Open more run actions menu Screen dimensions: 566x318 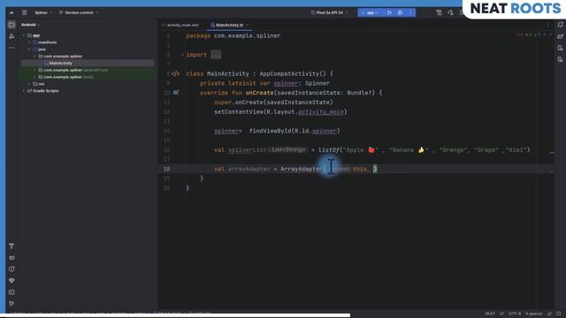point(410,12)
